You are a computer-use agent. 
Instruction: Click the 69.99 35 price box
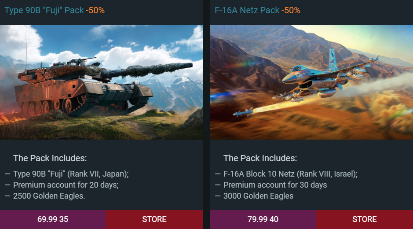(x=53, y=219)
